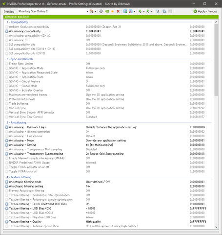Select the Vertical Sync Tear Control row
The width and height of the screenshot is (222, 235).
coord(108,117)
